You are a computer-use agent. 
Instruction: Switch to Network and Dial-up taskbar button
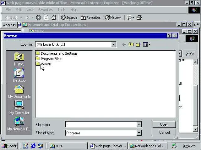pos(148,146)
